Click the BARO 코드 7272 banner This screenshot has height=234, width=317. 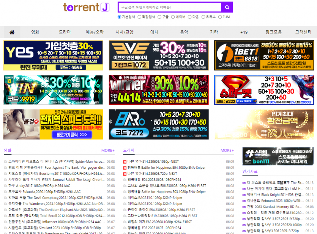pyautogui.click(x=159, y=124)
